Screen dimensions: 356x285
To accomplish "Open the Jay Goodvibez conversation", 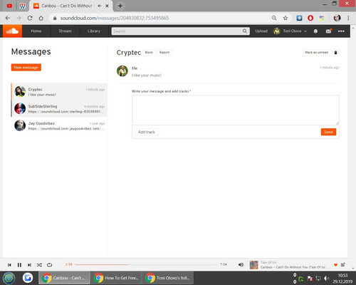I will 59,125.
